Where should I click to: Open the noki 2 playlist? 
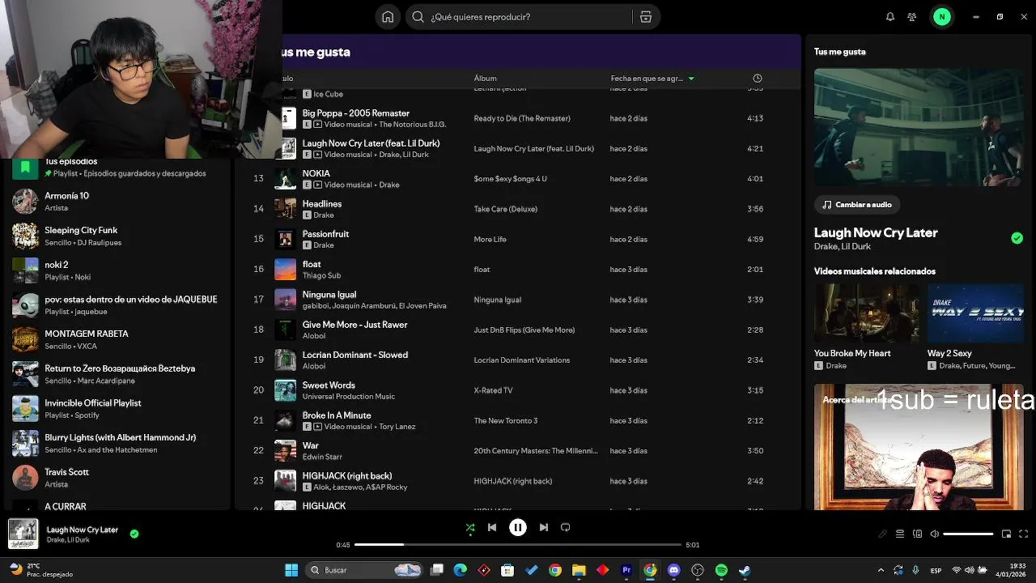click(117, 270)
